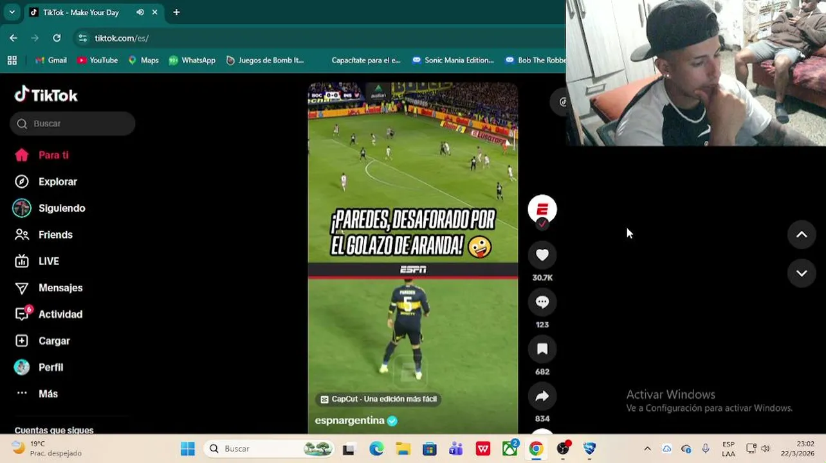Show hidden system tray icons
The width and height of the screenshot is (826, 463).
[x=647, y=449]
